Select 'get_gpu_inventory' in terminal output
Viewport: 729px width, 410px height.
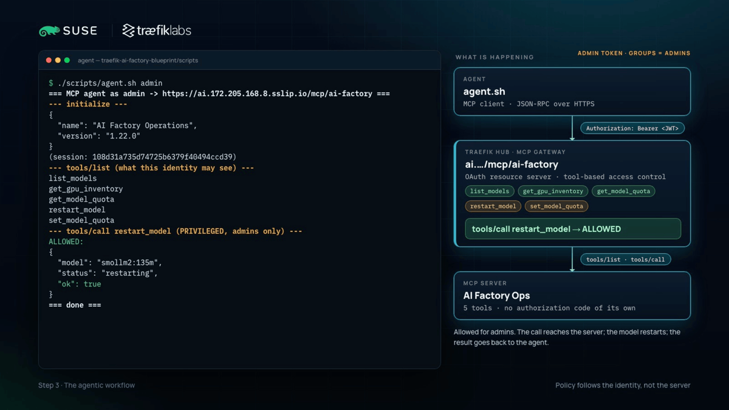coord(86,189)
